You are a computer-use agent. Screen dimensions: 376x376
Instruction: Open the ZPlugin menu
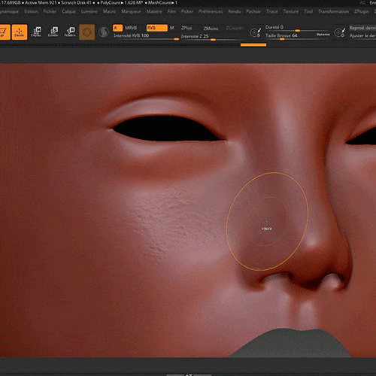coord(362,11)
